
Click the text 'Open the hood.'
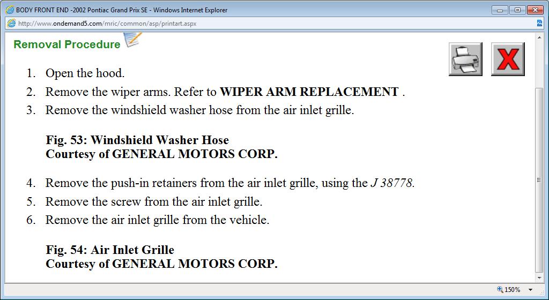(x=85, y=73)
